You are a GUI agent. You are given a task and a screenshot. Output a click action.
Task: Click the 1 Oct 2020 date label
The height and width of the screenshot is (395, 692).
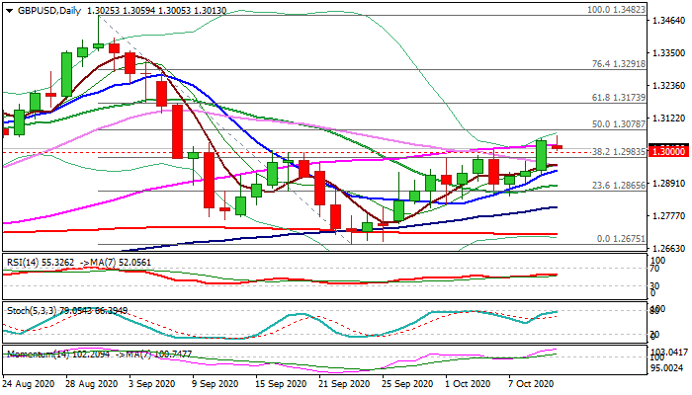(x=470, y=384)
